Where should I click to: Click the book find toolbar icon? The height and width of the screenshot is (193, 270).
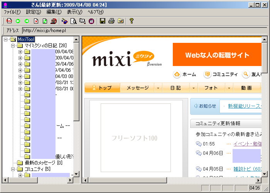[x=83, y=21]
